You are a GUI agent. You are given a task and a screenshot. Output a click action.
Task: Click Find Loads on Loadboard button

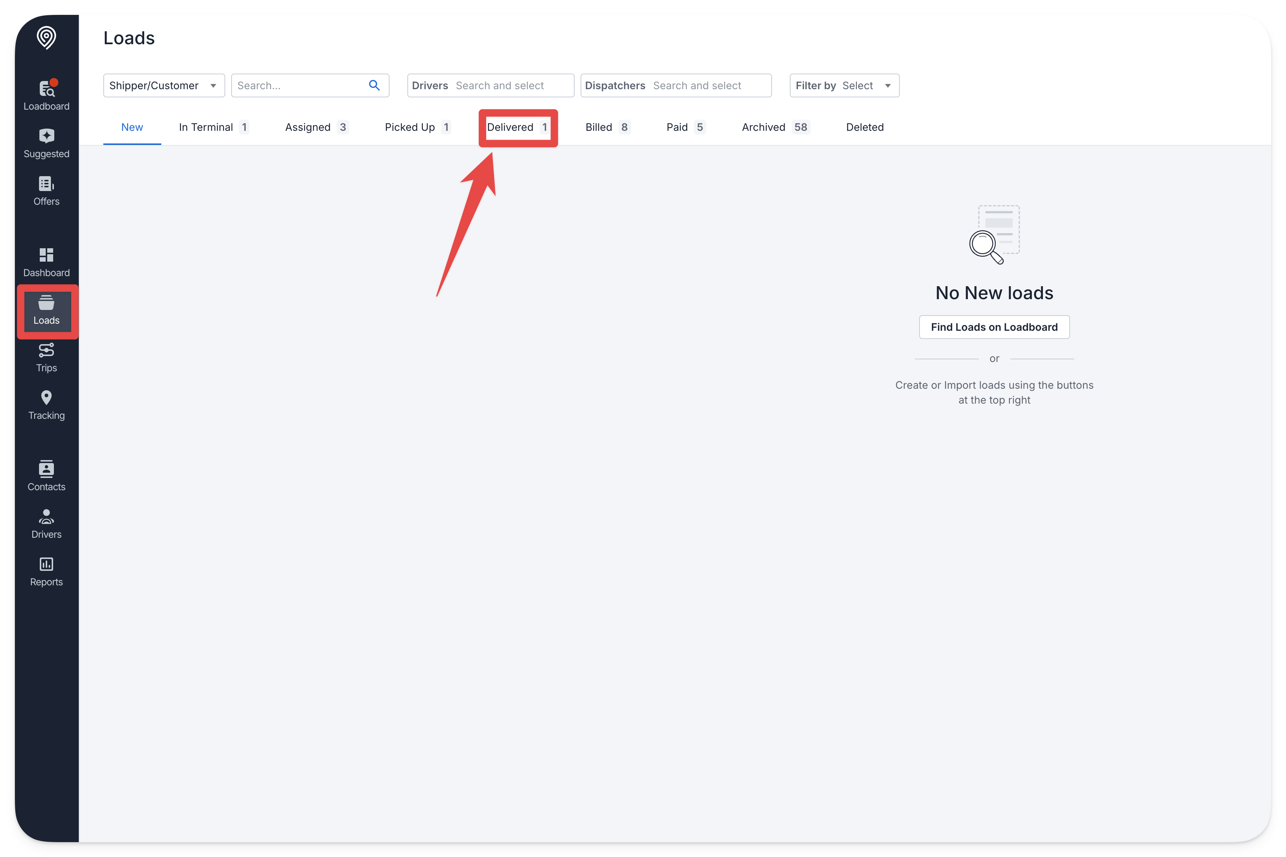pos(994,327)
